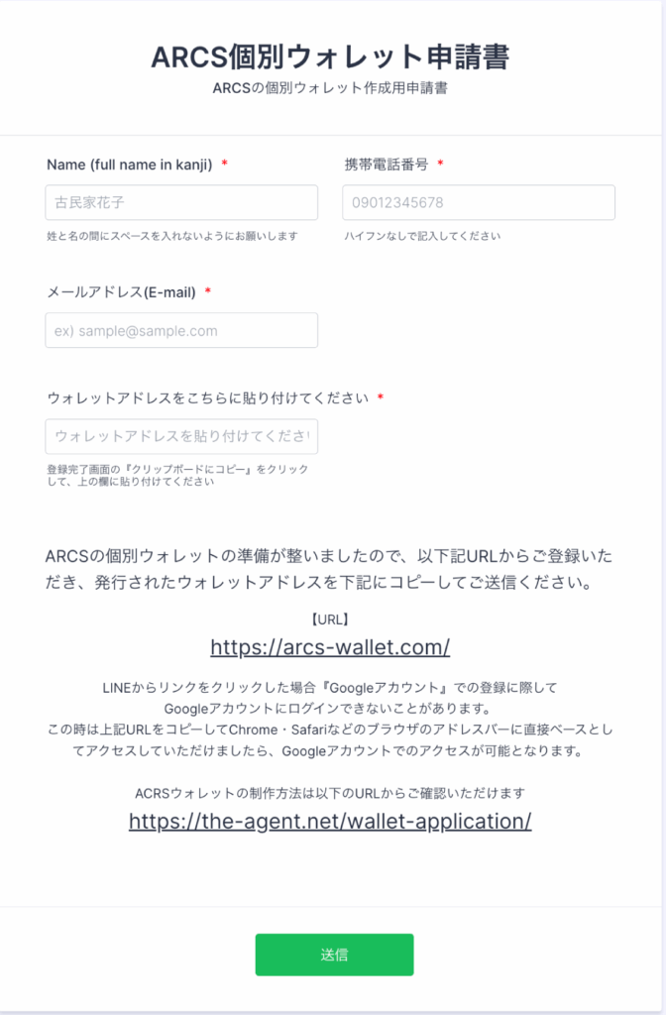Click the ウォレットアドレス paste input field

(181, 436)
